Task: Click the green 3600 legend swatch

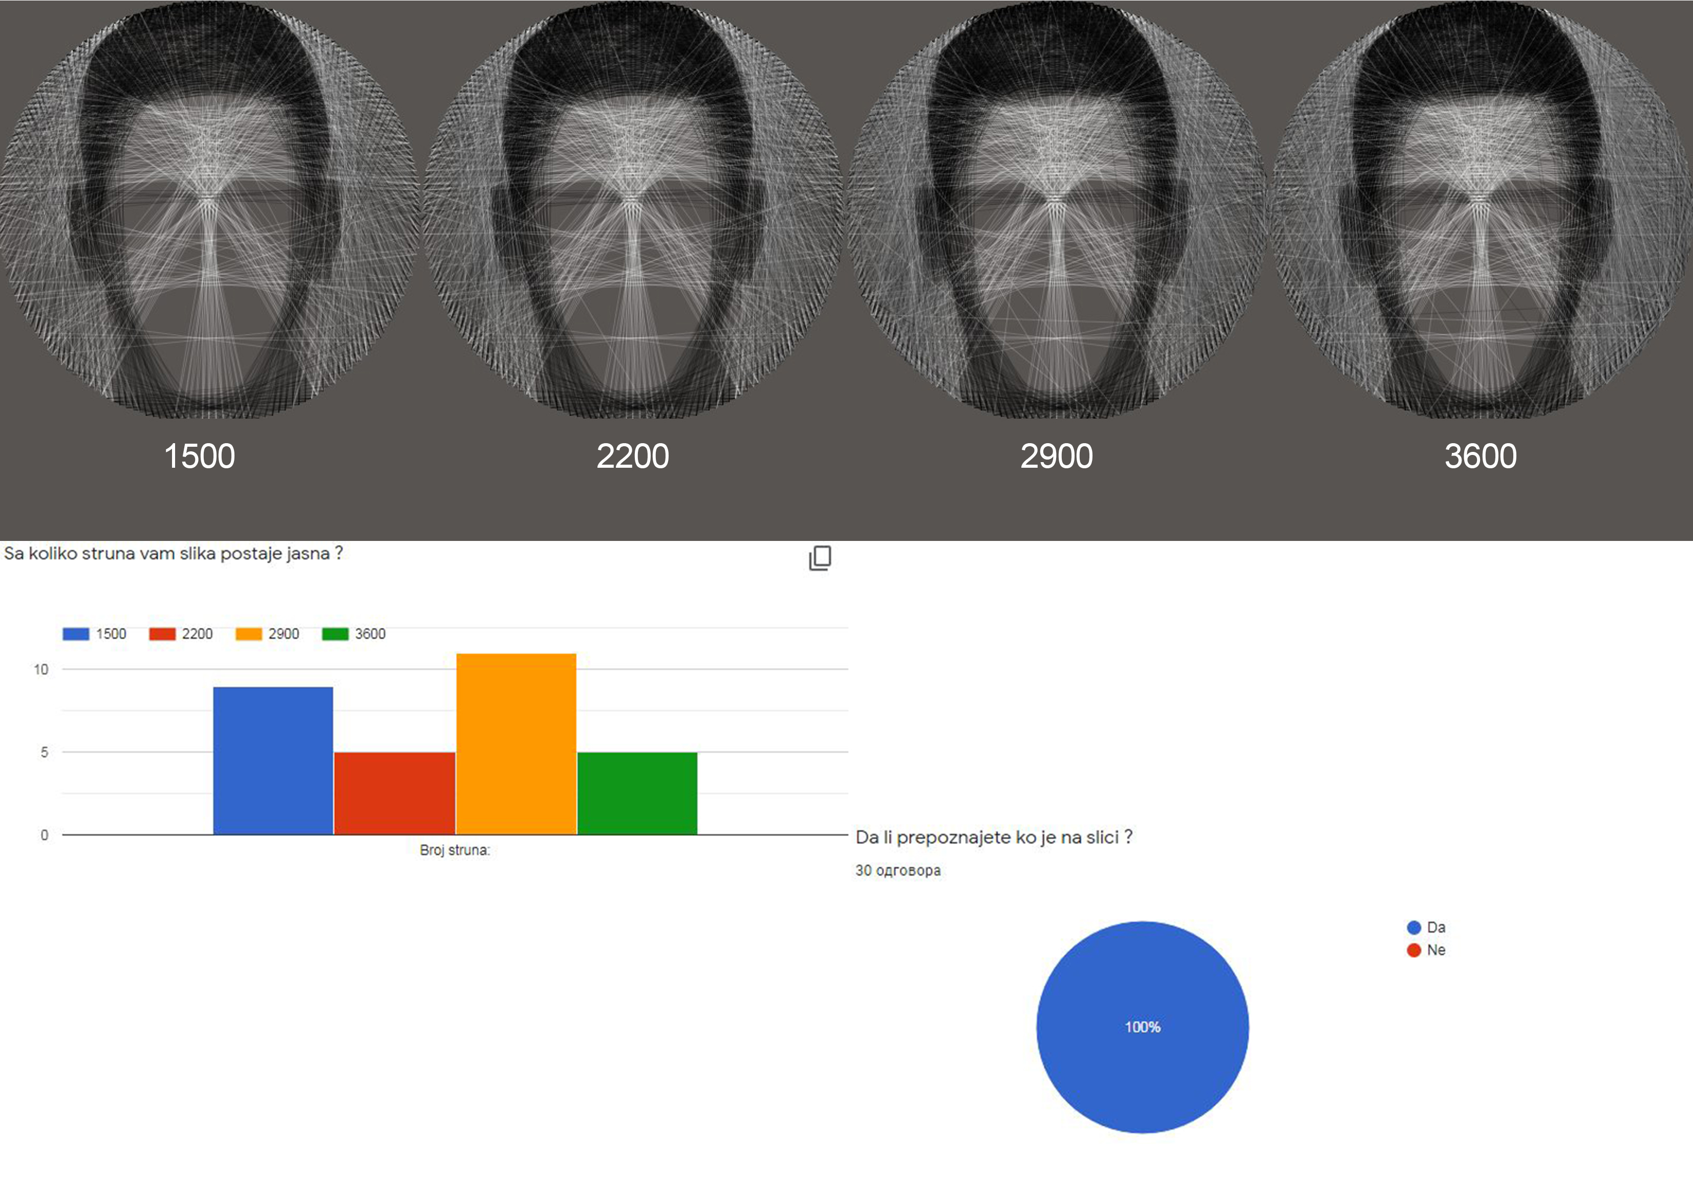Action: [x=335, y=634]
